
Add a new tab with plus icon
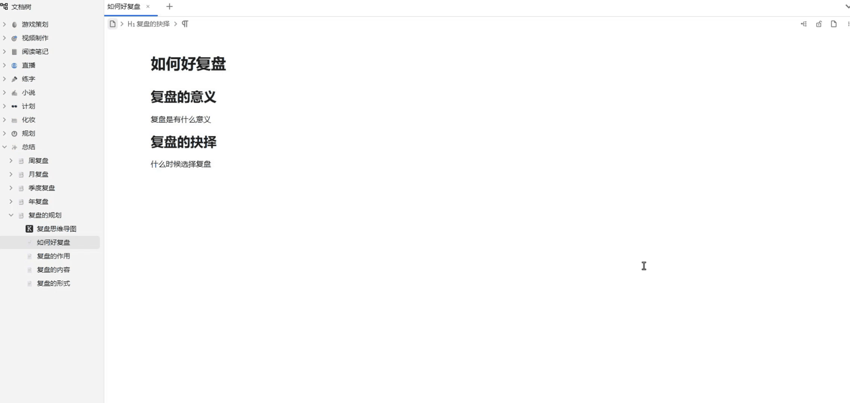(169, 7)
